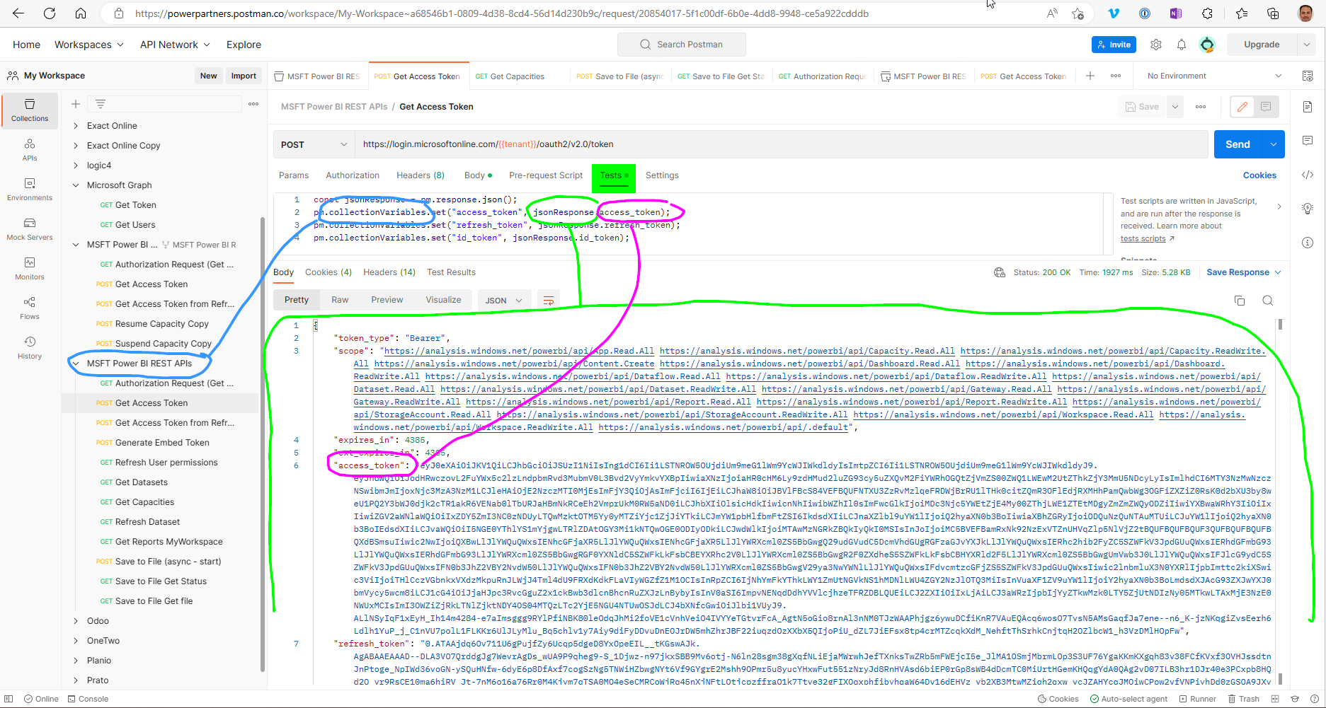Open the code snippet icon in right sidebar
The height and width of the screenshot is (708, 1326).
pyautogui.click(x=1308, y=175)
